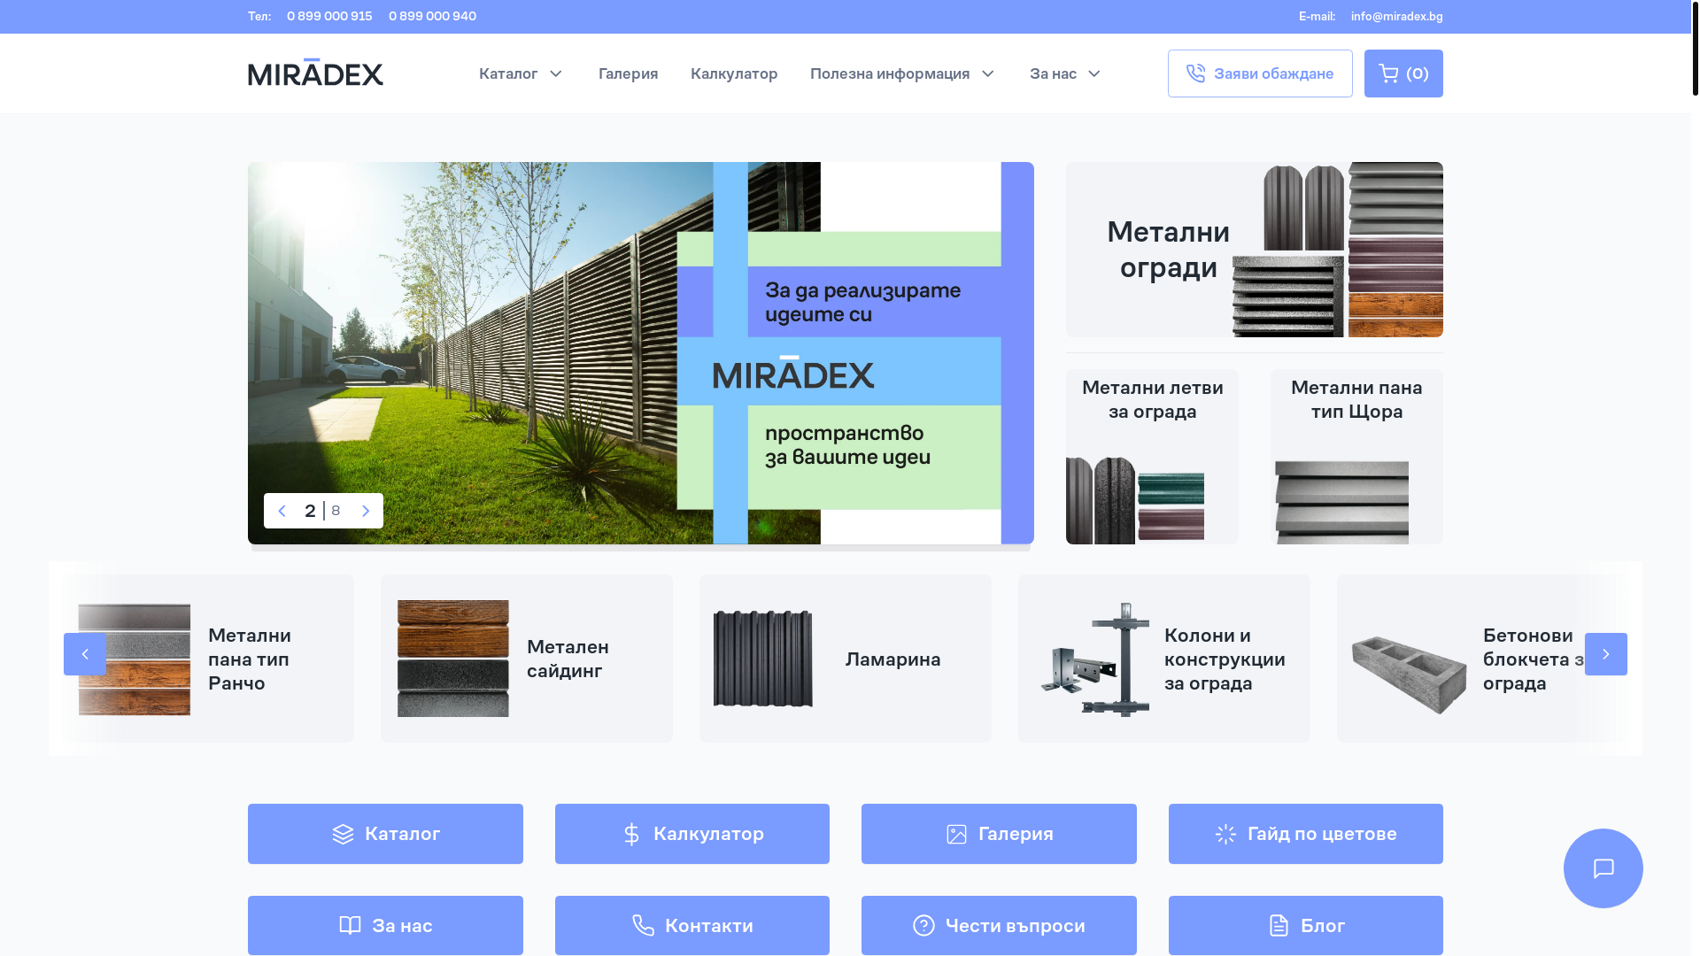The height and width of the screenshot is (956, 1700).
Task: Click the large Галерия blue button
Action: (999, 834)
